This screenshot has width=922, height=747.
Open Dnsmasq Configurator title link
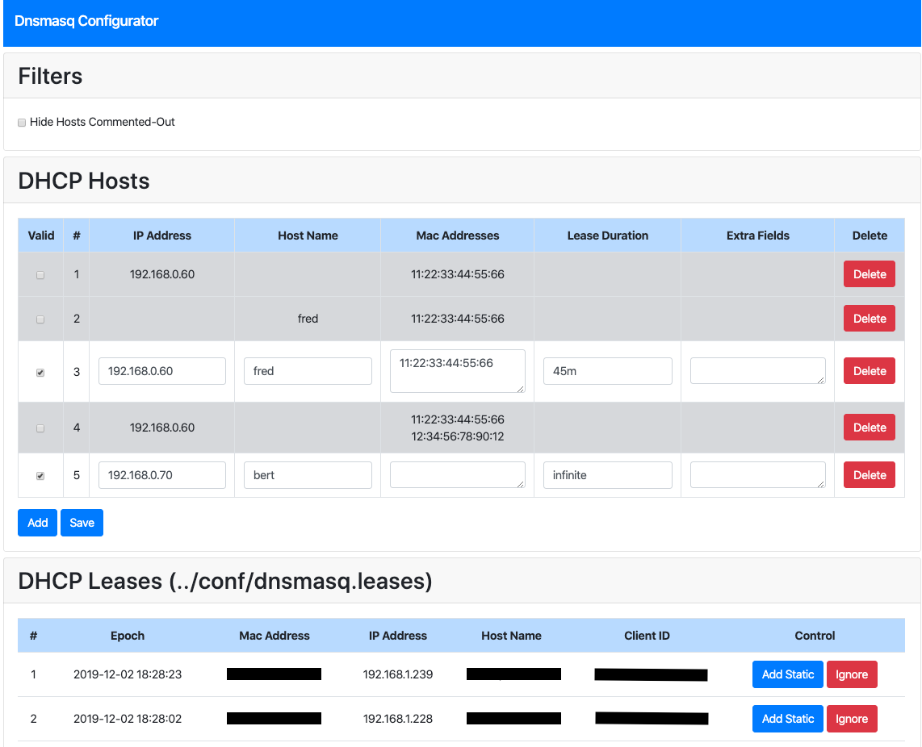tap(86, 21)
